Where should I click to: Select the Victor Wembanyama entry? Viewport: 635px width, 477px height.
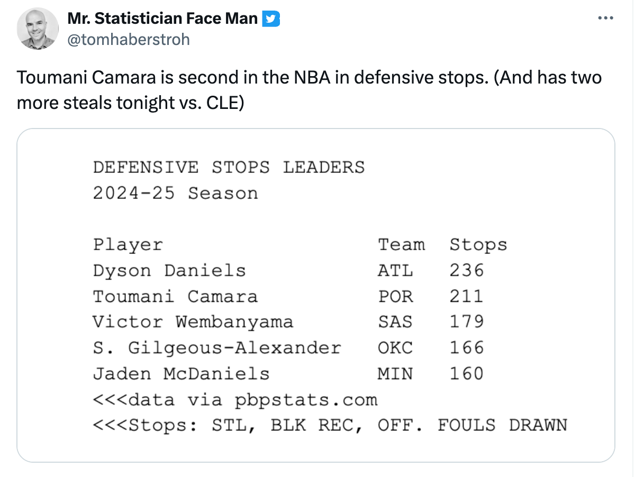[x=193, y=322]
